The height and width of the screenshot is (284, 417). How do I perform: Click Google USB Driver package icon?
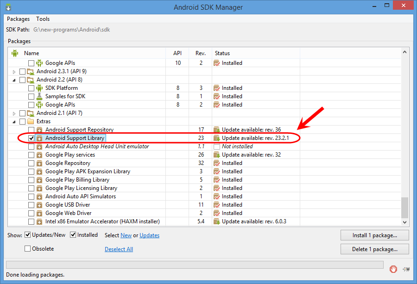(x=39, y=205)
